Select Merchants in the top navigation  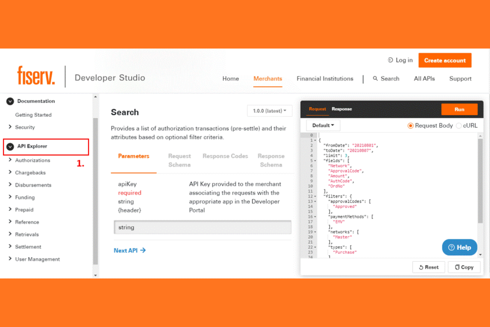[x=268, y=79]
